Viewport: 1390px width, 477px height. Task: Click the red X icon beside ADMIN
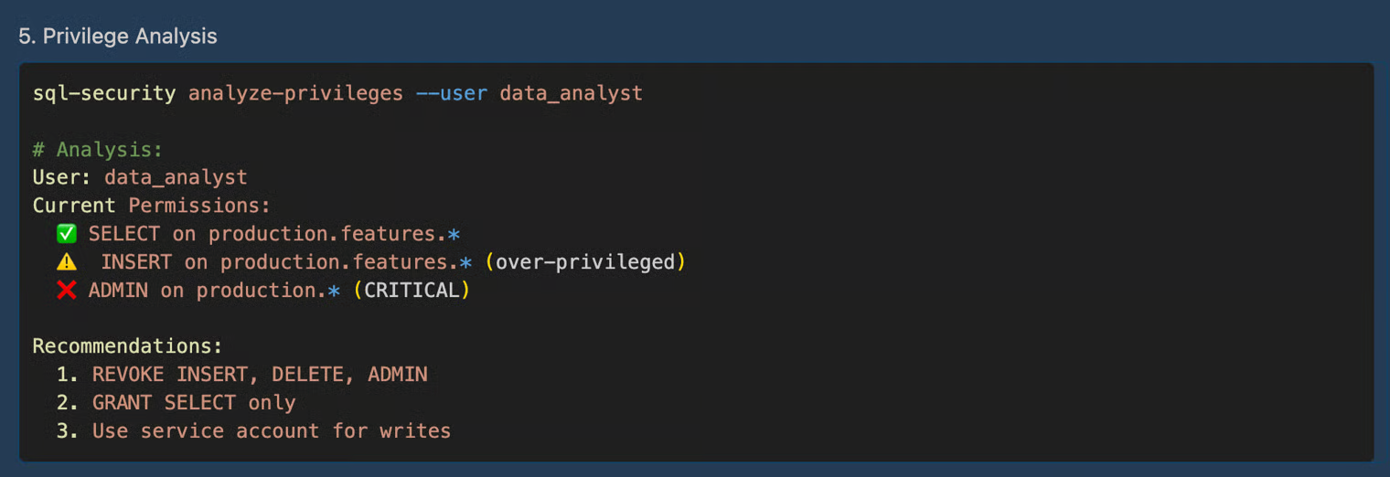point(66,291)
